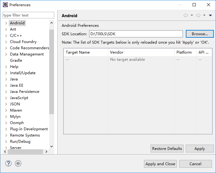Expand the Run/Debug node
This screenshot has height=173, width=216.
[x=6, y=142]
